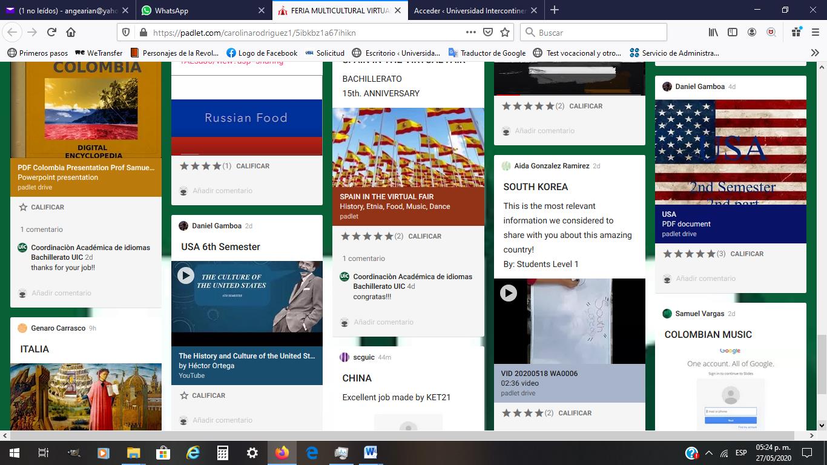Screen dimensions: 827x465
Task: Bookmark this page with the star icon
Action: point(505,32)
